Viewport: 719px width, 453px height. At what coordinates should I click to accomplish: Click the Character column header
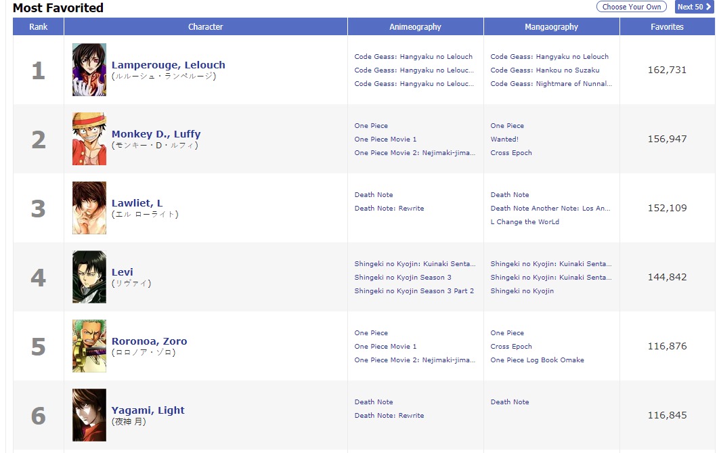point(205,26)
